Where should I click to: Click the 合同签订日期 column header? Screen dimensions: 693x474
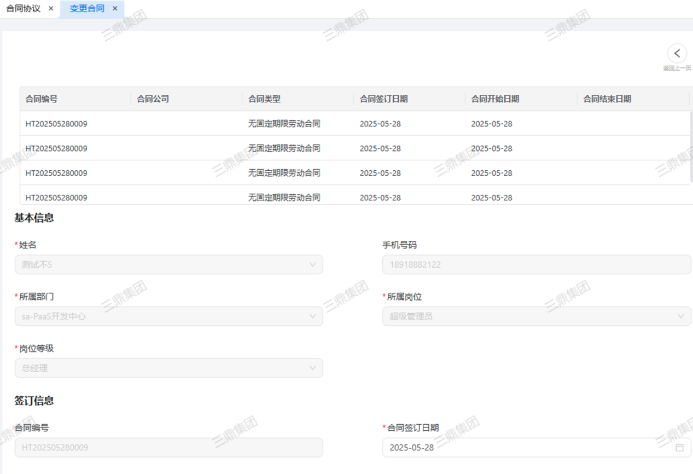coord(383,99)
